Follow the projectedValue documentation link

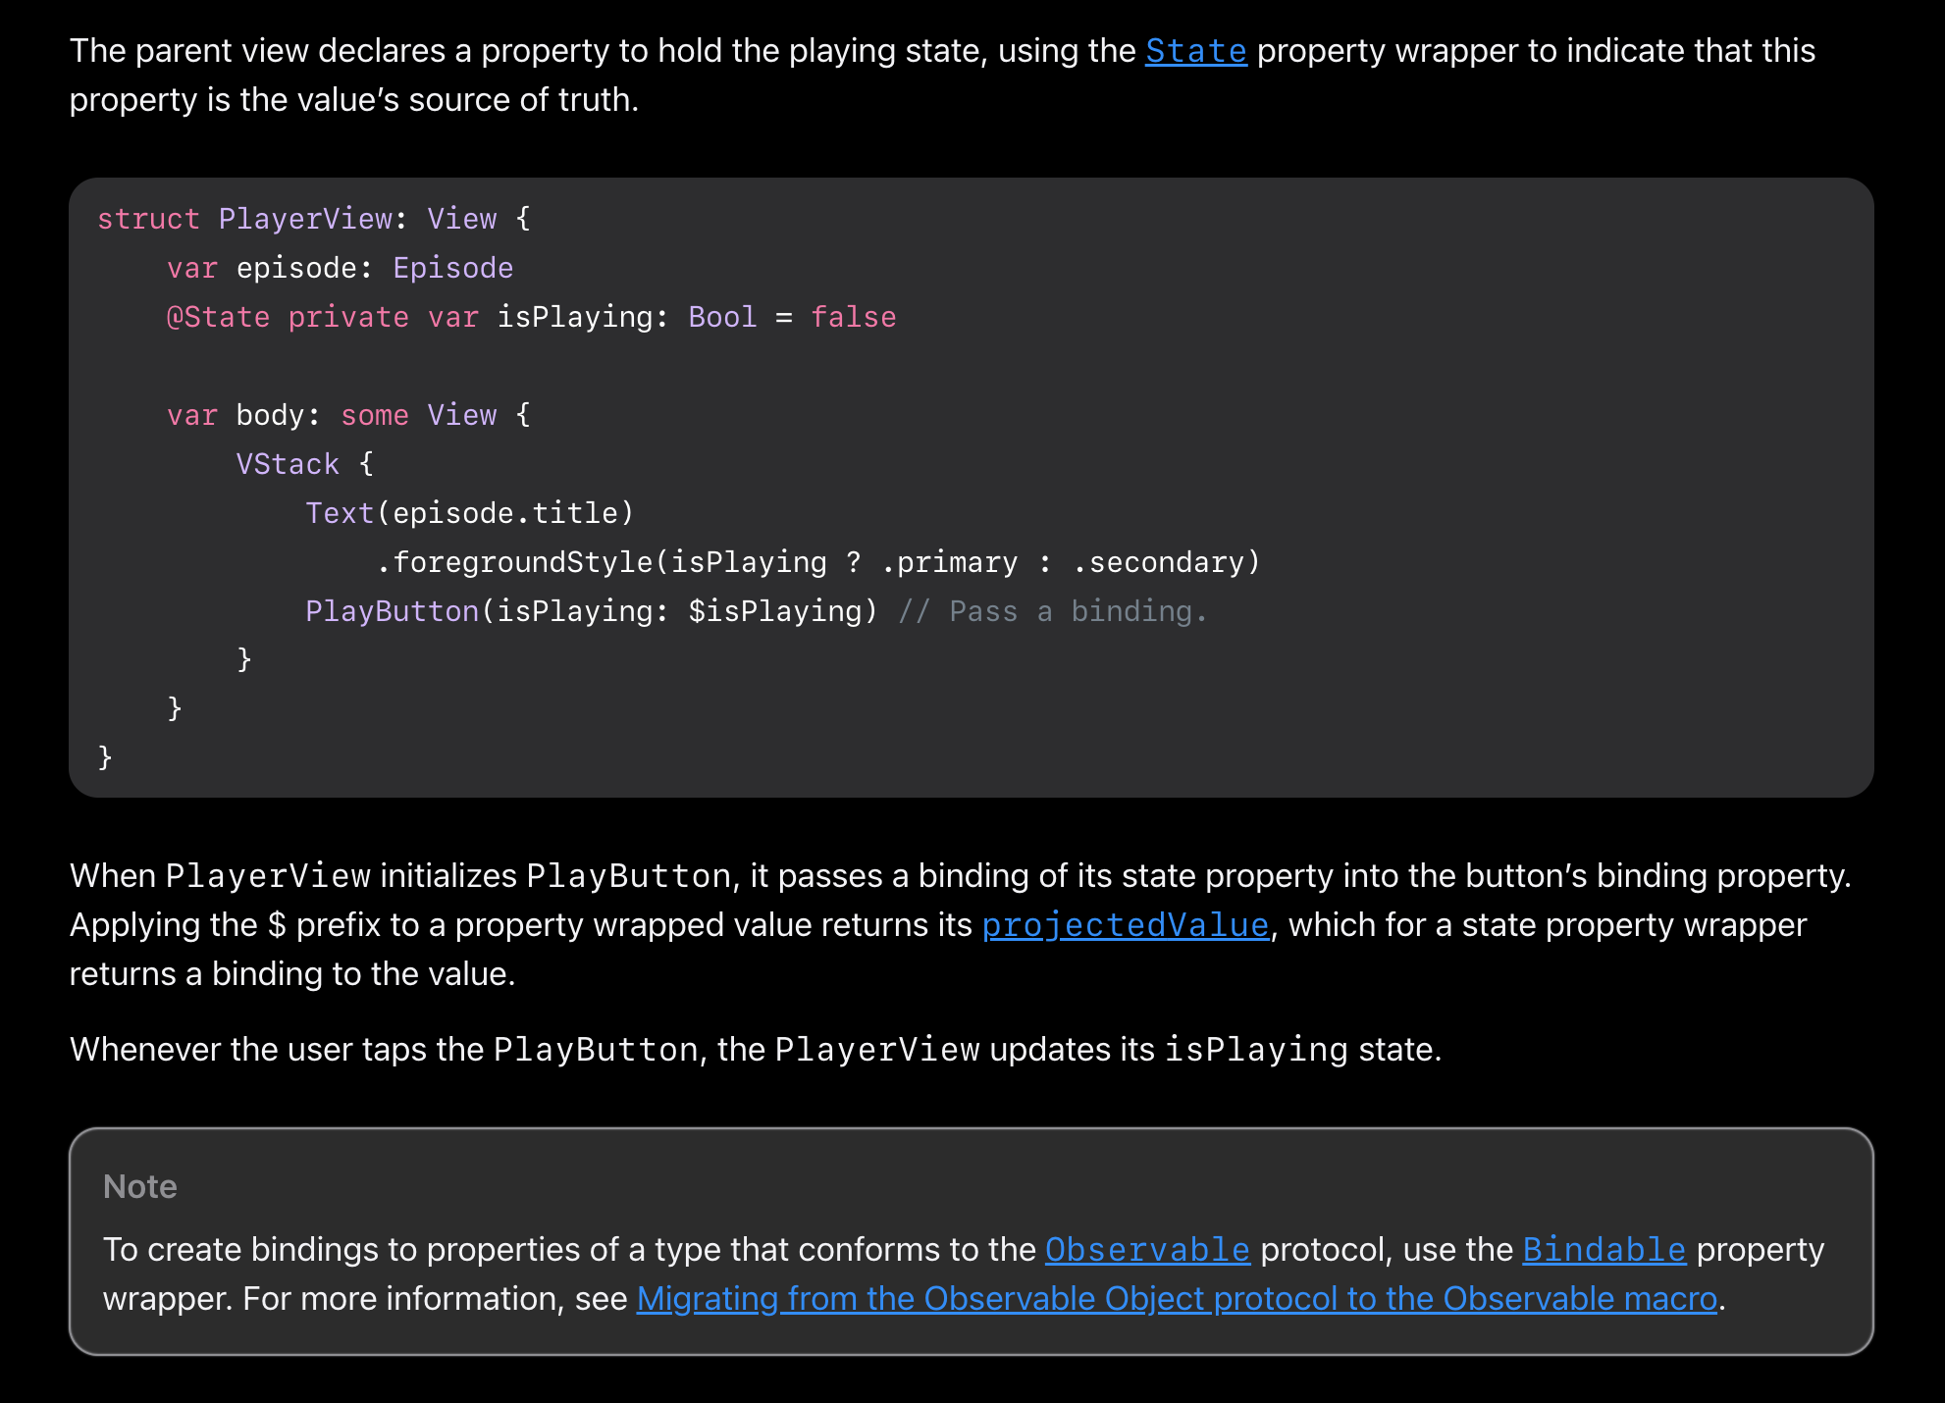[1125, 925]
